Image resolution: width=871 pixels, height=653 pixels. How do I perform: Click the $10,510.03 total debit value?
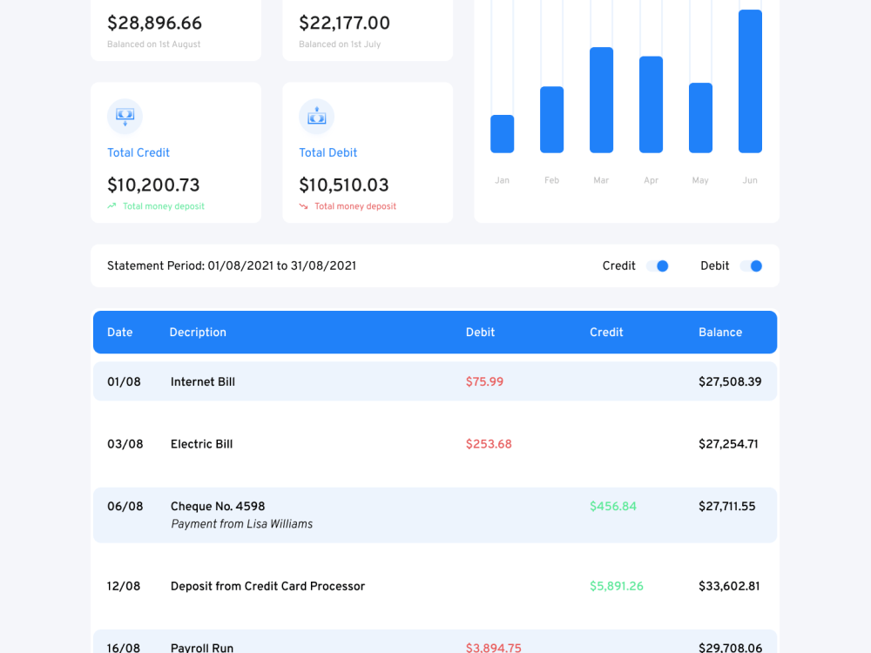tap(344, 185)
